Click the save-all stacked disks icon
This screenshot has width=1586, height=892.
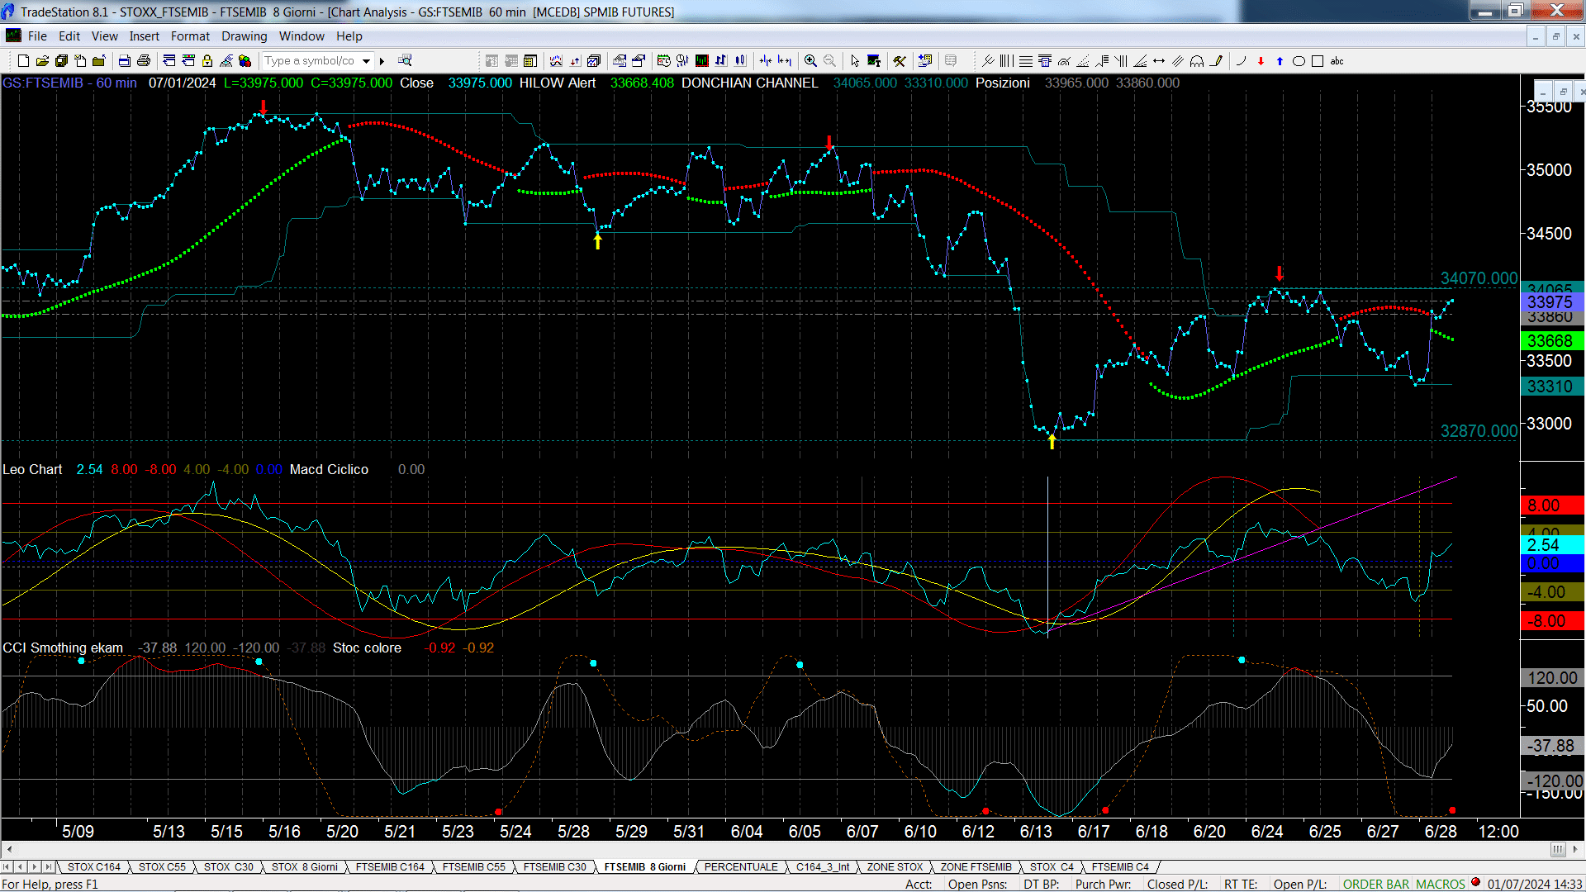tap(61, 60)
